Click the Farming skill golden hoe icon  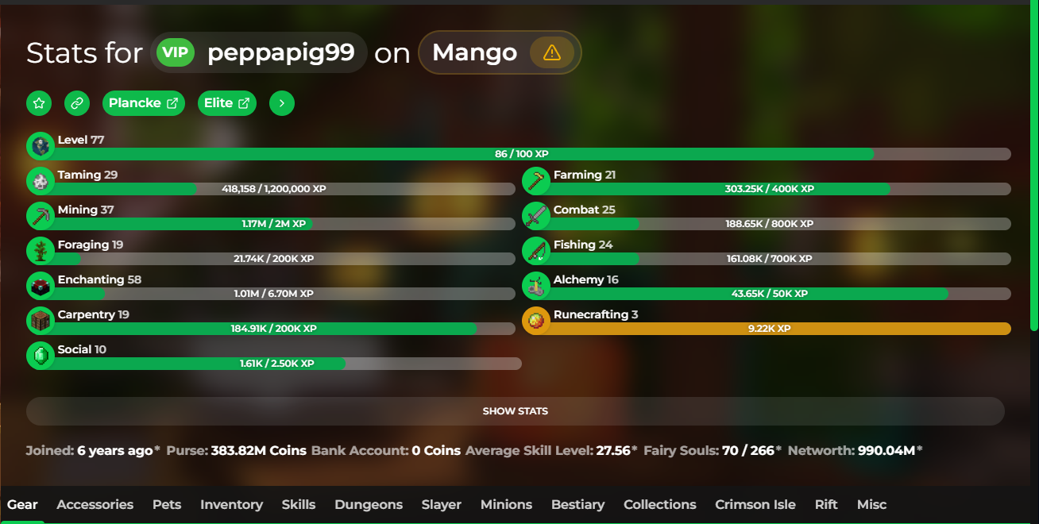tap(535, 181)
